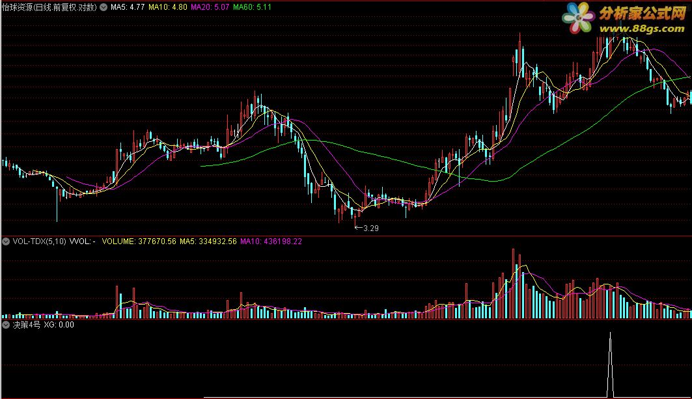Select the MA5: 4.77 label
The height and width of the screenshot is (399, 692).
point(128,7)
